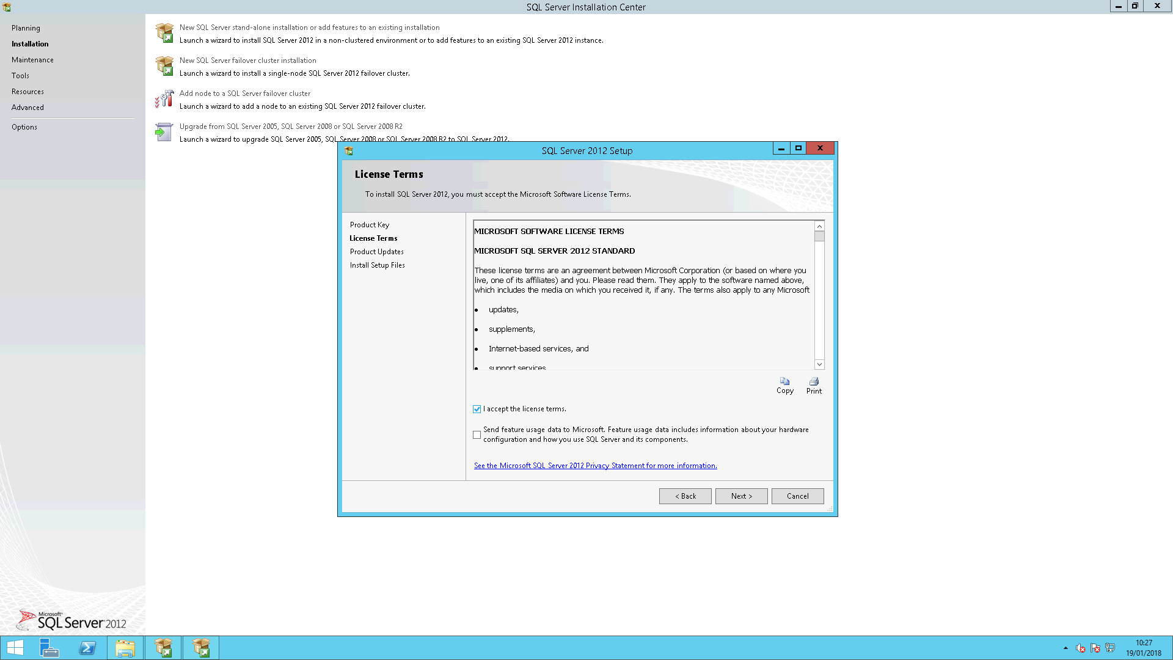
Task: Click scroll up arrow in license text
Action: point(819,227)
